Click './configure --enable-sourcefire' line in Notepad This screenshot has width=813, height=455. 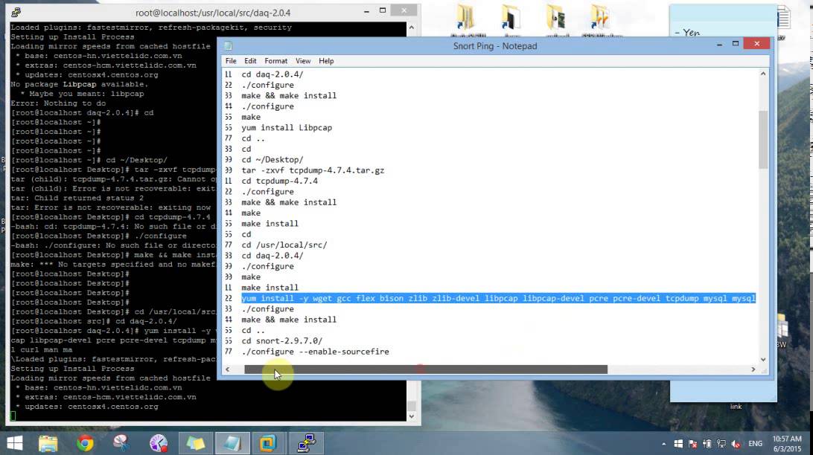tap(315, 352)
